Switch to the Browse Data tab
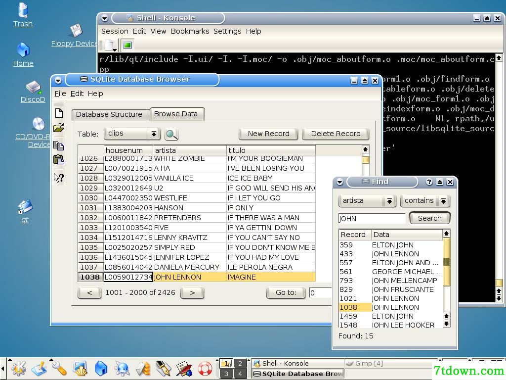 click(176, 114)
